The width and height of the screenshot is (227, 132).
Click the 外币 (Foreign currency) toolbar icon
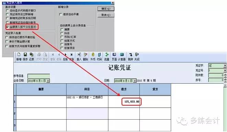93,57
